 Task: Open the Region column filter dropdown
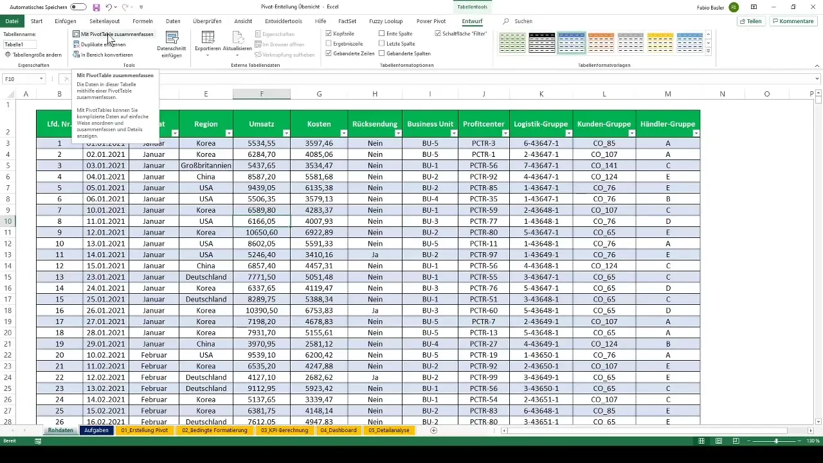click(228, 133)
